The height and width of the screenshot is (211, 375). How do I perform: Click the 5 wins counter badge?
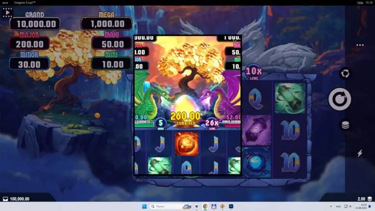(160, 124)
